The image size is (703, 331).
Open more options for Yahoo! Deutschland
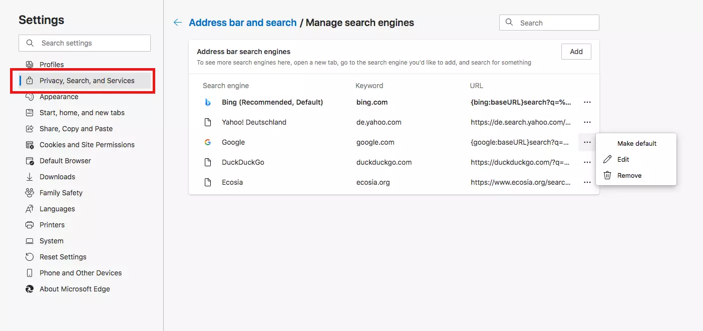point(587,122)
